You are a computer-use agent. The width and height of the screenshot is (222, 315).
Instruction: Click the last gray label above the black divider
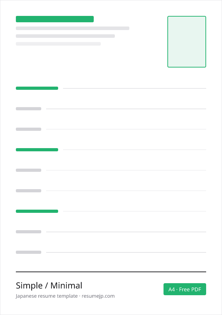(x=29, y=252)
